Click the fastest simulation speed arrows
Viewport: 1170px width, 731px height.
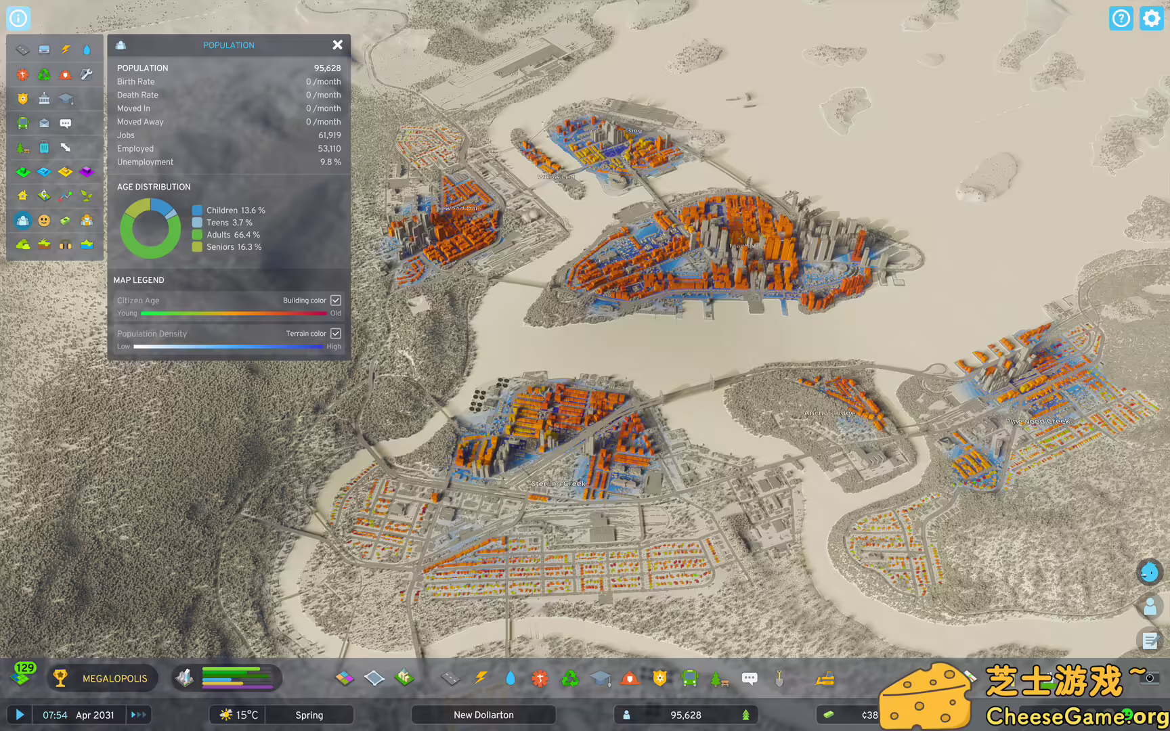pyautogui.click(x=138, y=715)
